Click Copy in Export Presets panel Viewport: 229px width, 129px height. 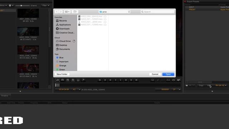click(x=201, y=85)
